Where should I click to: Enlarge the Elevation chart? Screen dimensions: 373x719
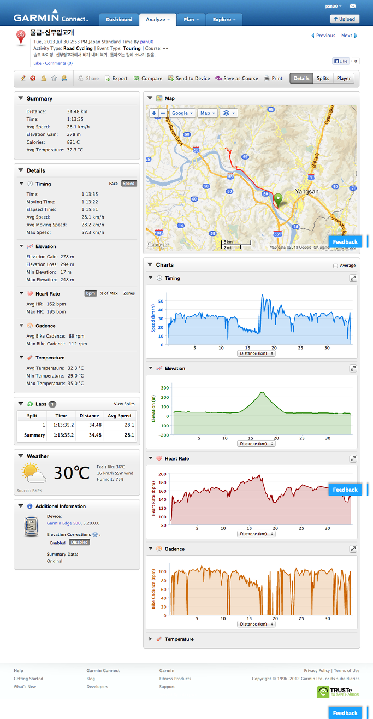(x=353, y=369)
